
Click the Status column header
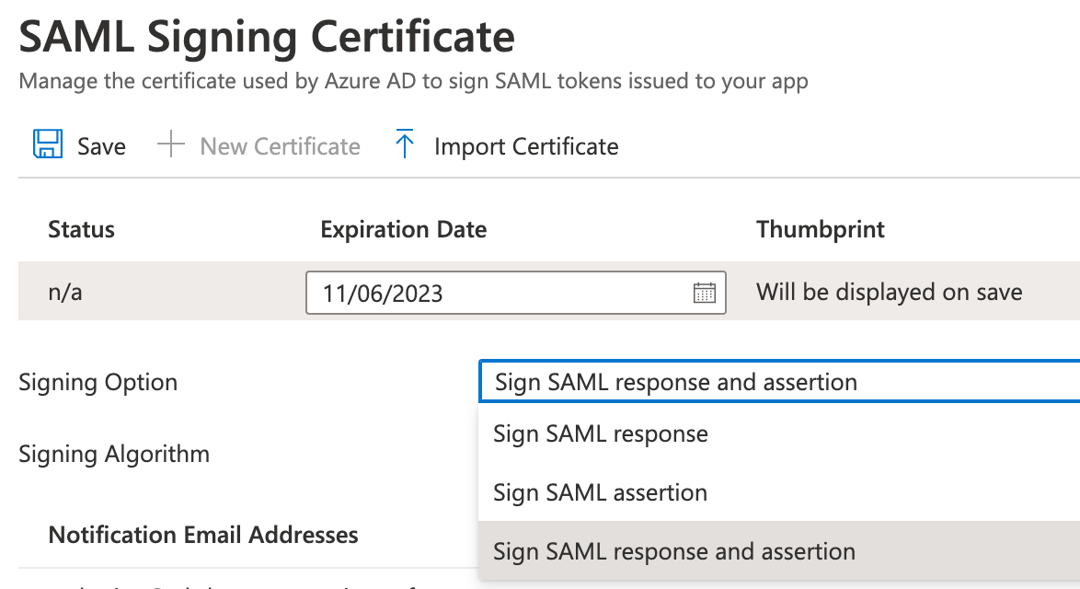(x=81, y=229)
